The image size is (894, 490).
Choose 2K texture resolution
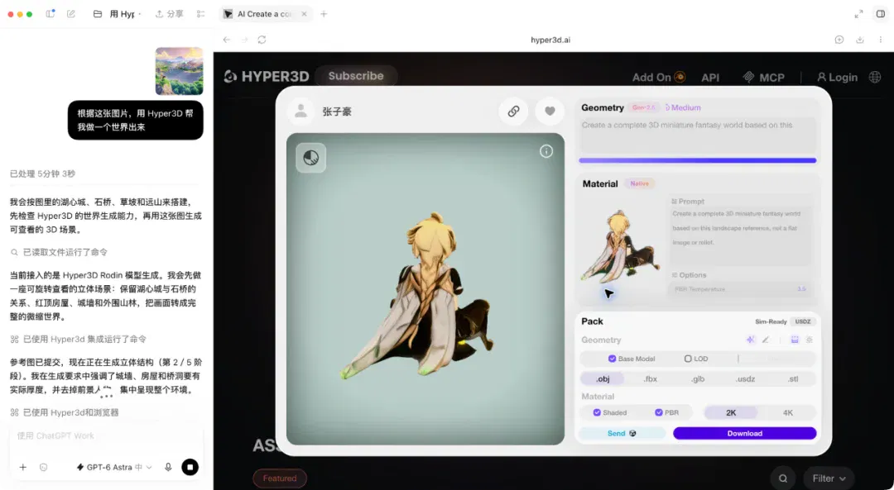tap(731, 412)
